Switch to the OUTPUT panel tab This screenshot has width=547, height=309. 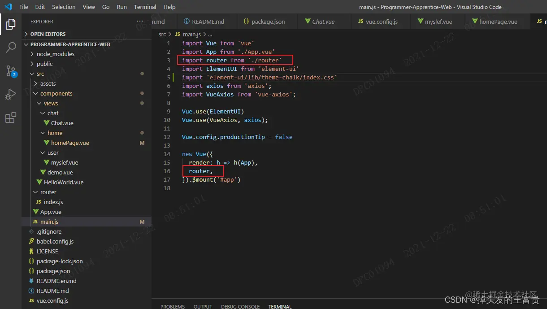pyautogui.click(x=203, y=306)
